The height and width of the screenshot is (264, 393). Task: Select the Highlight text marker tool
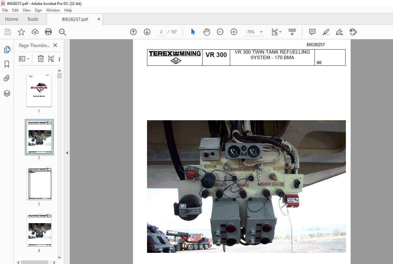coord(326,32)
